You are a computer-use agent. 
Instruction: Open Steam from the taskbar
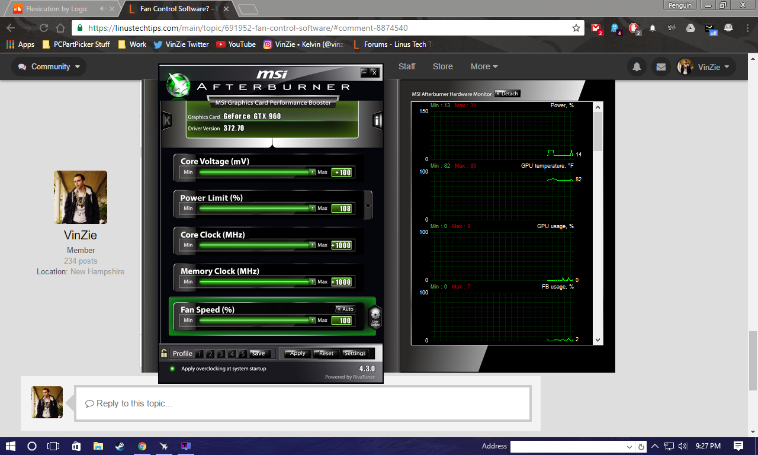[120, 446]
